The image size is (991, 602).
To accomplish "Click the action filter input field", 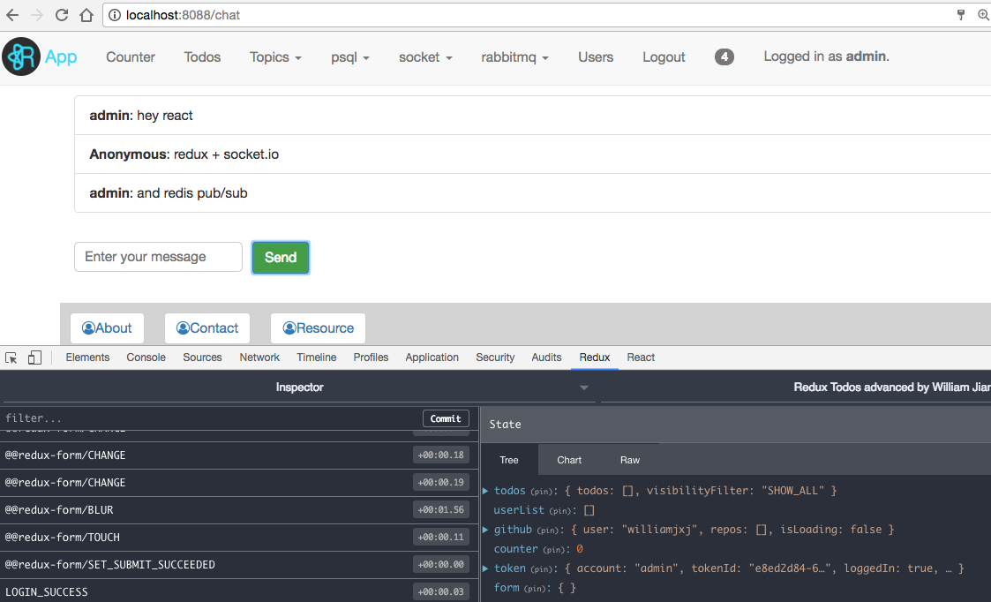I will [x=210, y=418].
